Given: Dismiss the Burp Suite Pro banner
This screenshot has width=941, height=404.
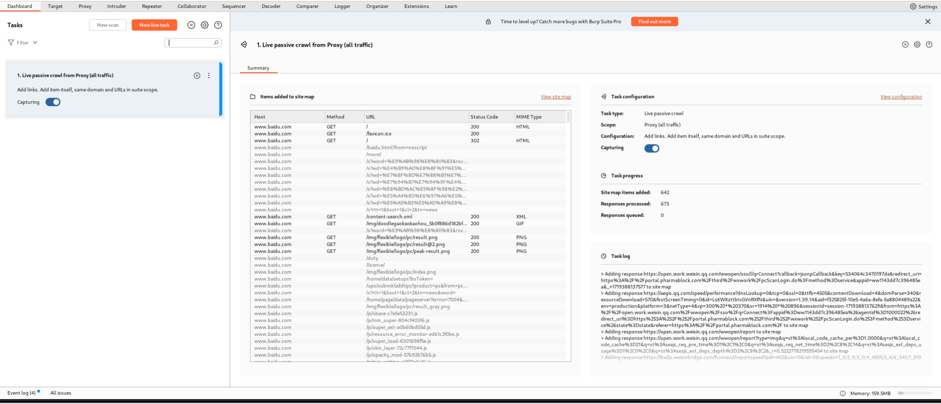Looking at the screenshot, I should coord(928,22).
